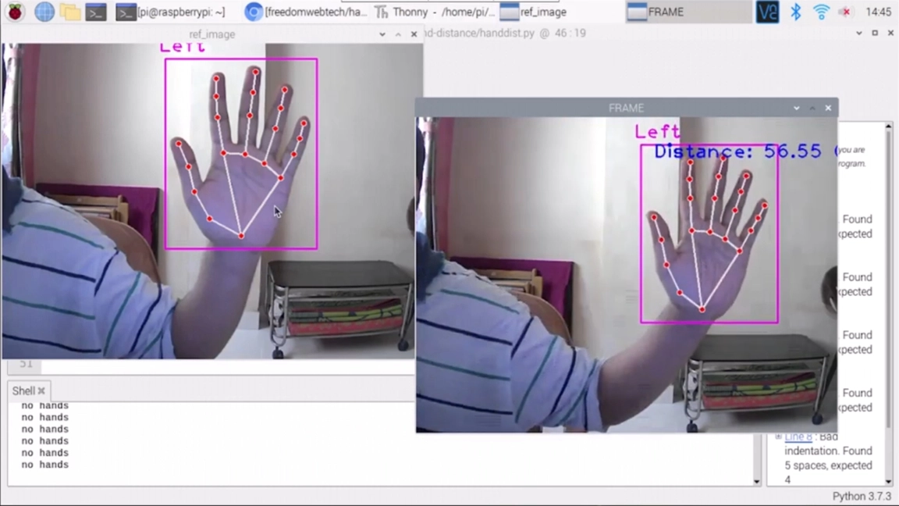Click the assistant panel scrollbar down arrow
The image size is (899, 506).
coord(889,481)
